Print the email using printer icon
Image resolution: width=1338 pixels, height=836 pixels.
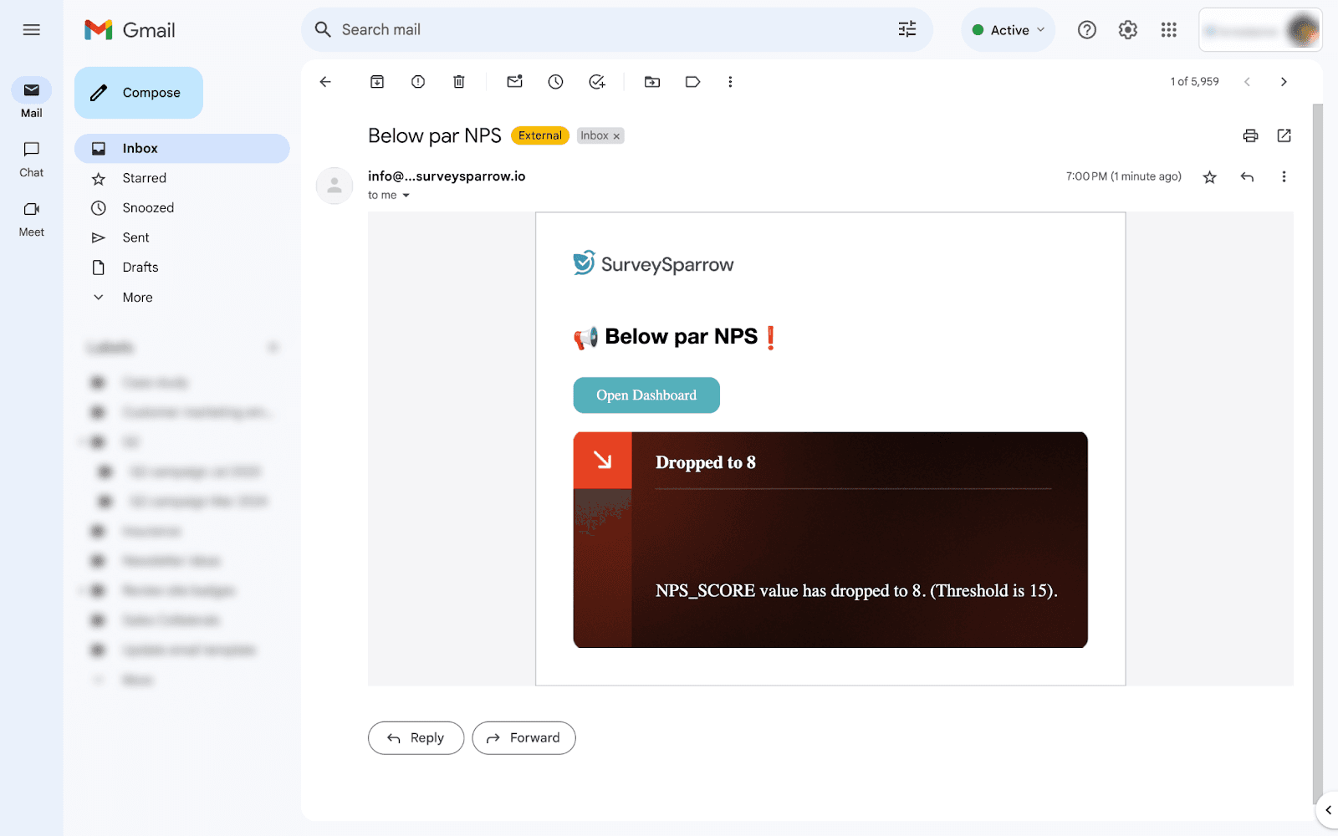point(1250,135)
